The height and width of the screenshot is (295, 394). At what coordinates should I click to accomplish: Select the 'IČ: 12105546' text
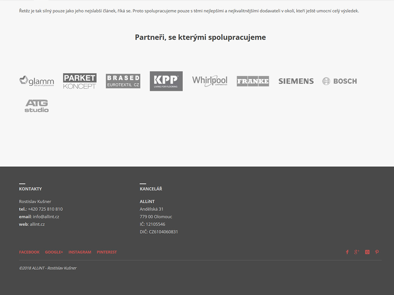click(152, 224)
